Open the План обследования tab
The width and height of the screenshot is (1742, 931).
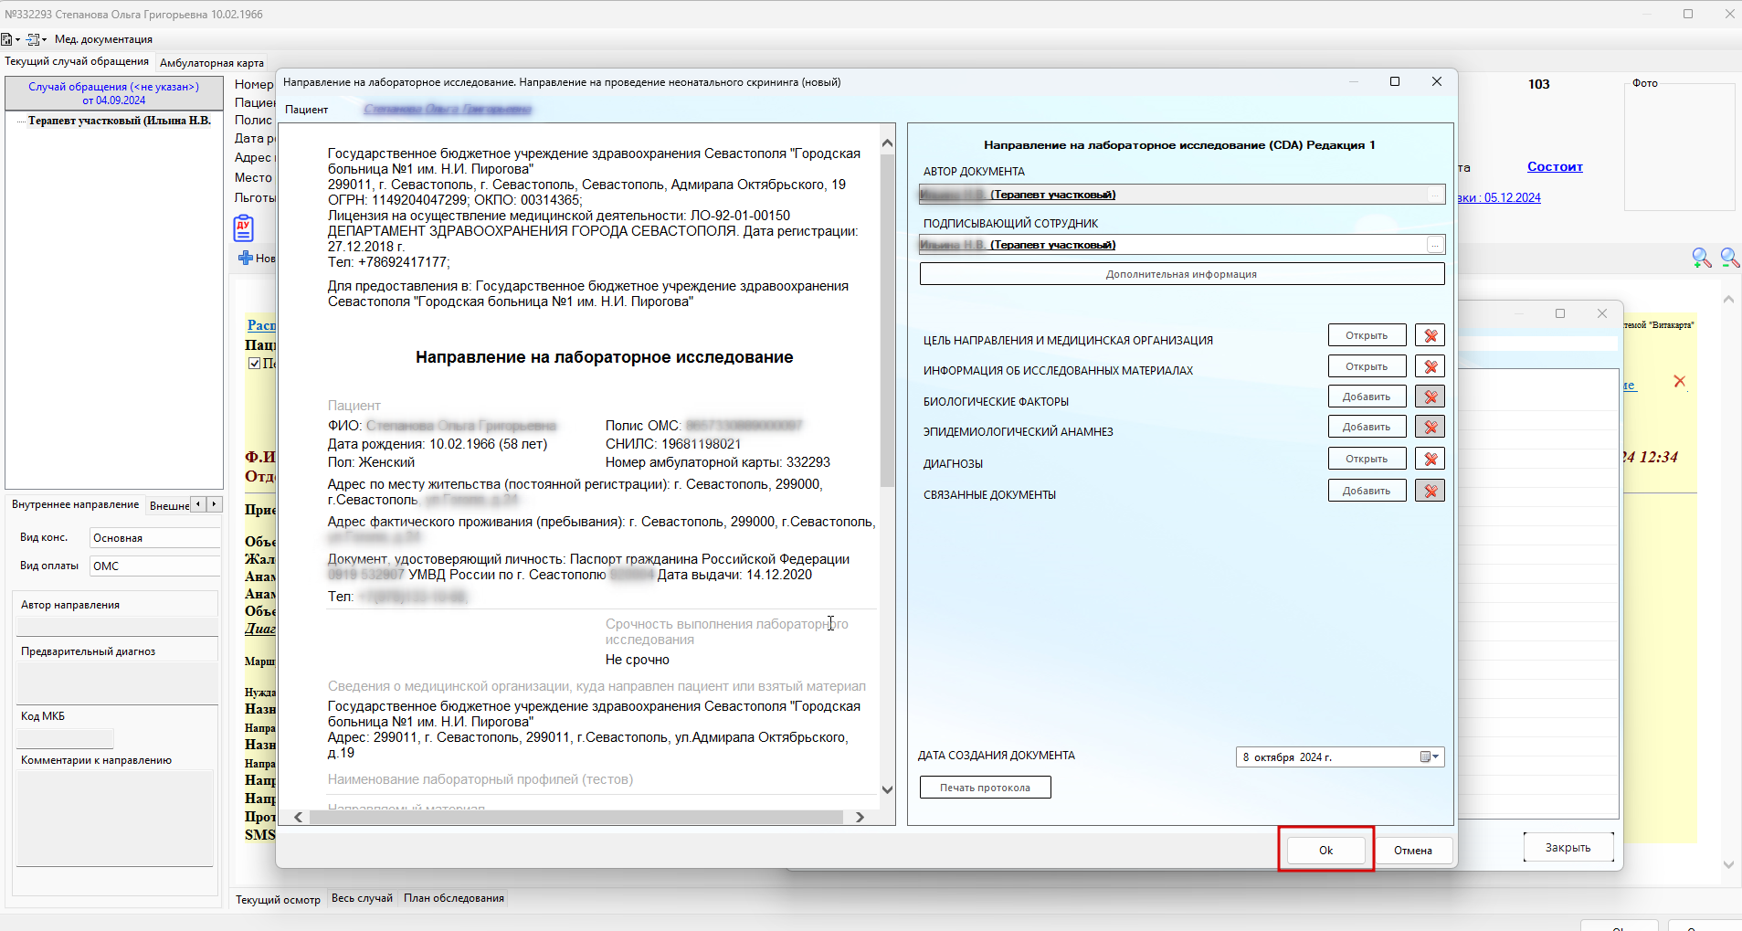(454, 898)
